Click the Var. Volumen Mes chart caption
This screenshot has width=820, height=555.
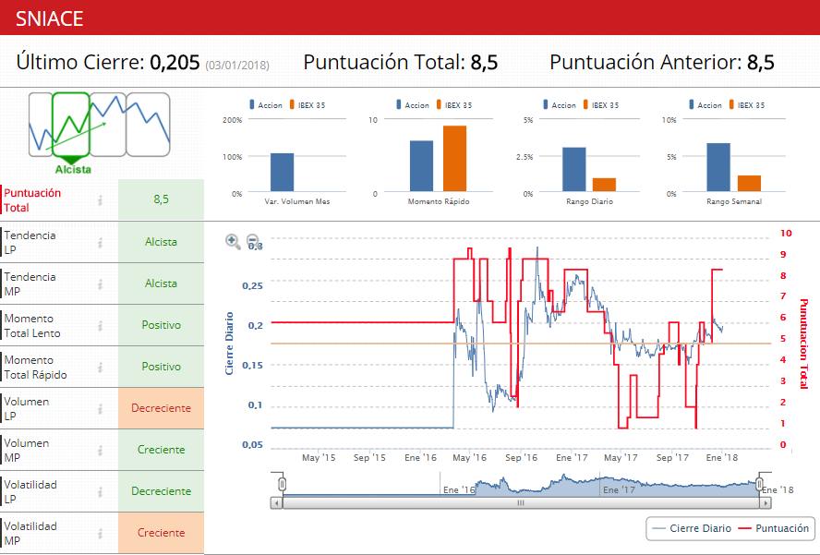tap(297, 202)
